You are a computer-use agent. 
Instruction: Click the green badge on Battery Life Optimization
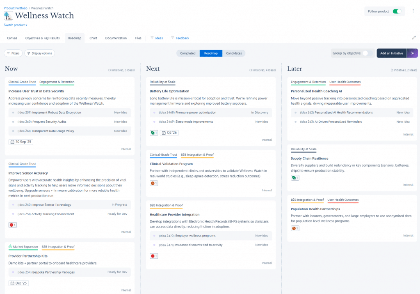[x=154, y=133]
